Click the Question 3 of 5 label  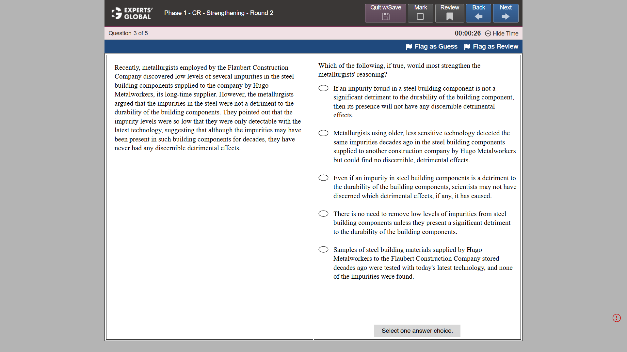(x=128, y=33)
